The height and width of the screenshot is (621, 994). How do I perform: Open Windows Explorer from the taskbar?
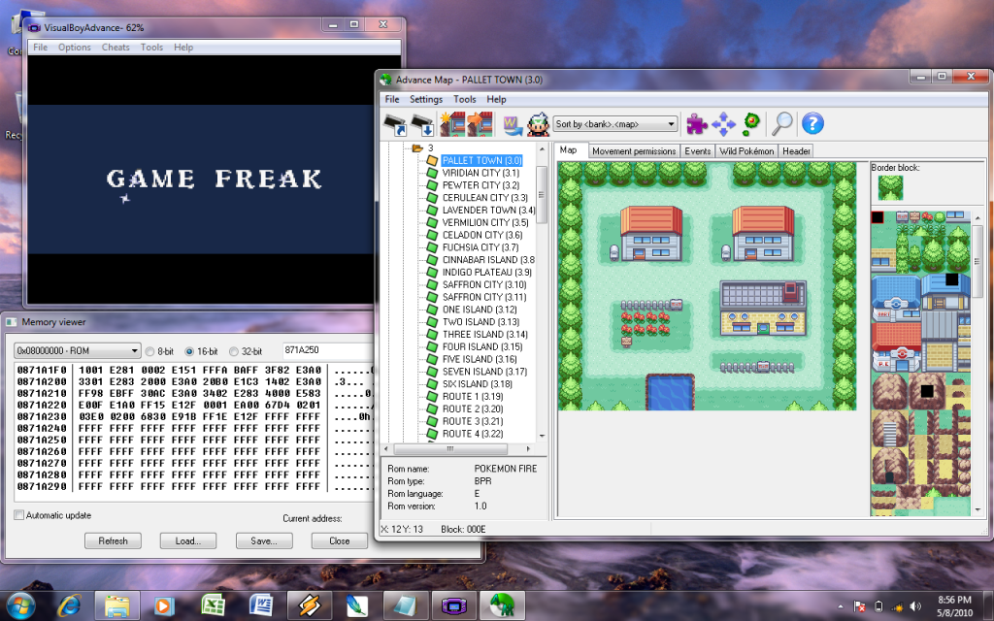coord(117,605)
